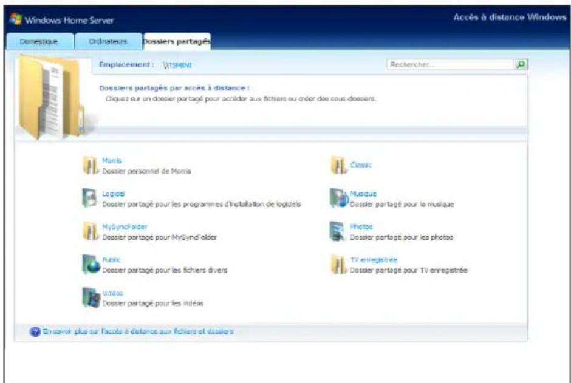Click the green search magnifier button

[521, 64]
